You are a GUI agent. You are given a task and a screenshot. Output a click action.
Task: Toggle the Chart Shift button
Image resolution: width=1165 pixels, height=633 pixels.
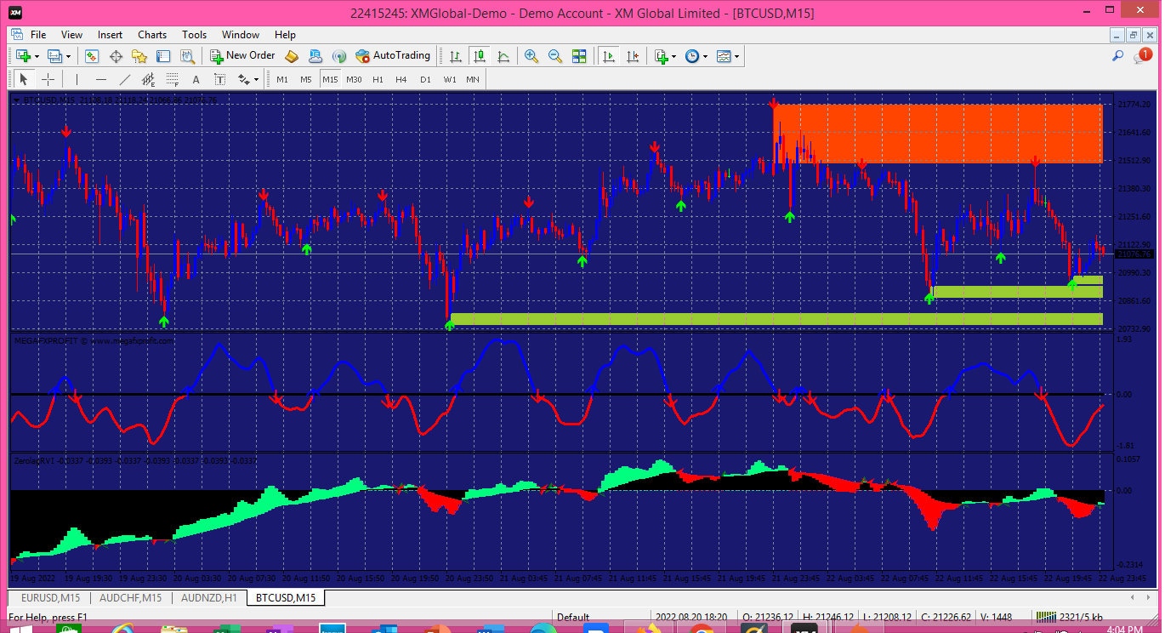tap(632, 56)
